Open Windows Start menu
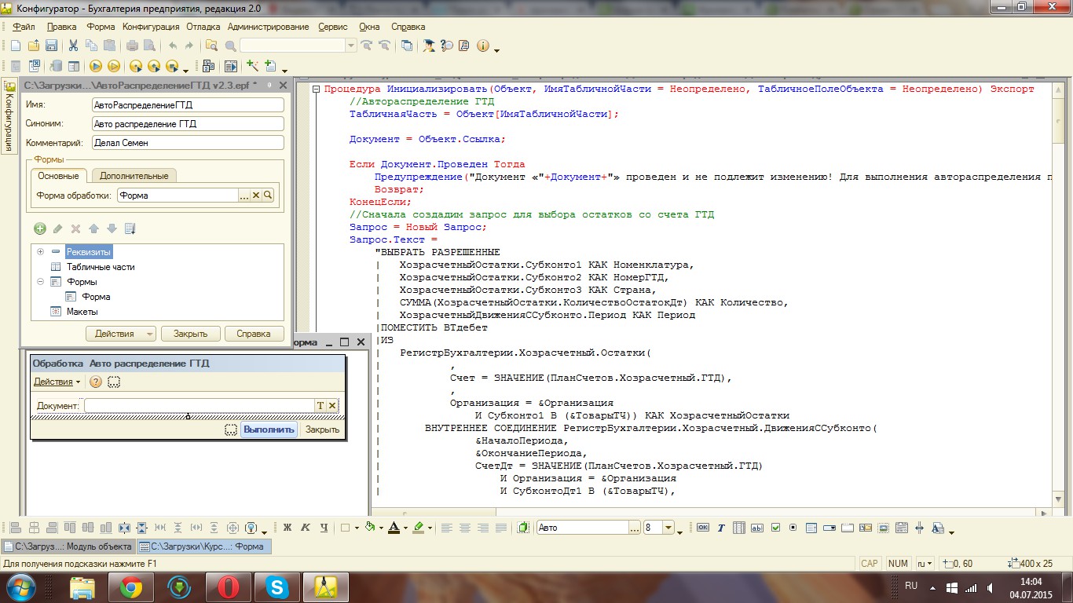The image size is (1073, 603). 21,587
